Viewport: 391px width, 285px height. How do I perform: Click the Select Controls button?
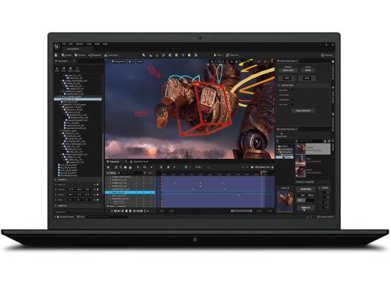click(x=306, y=208)
